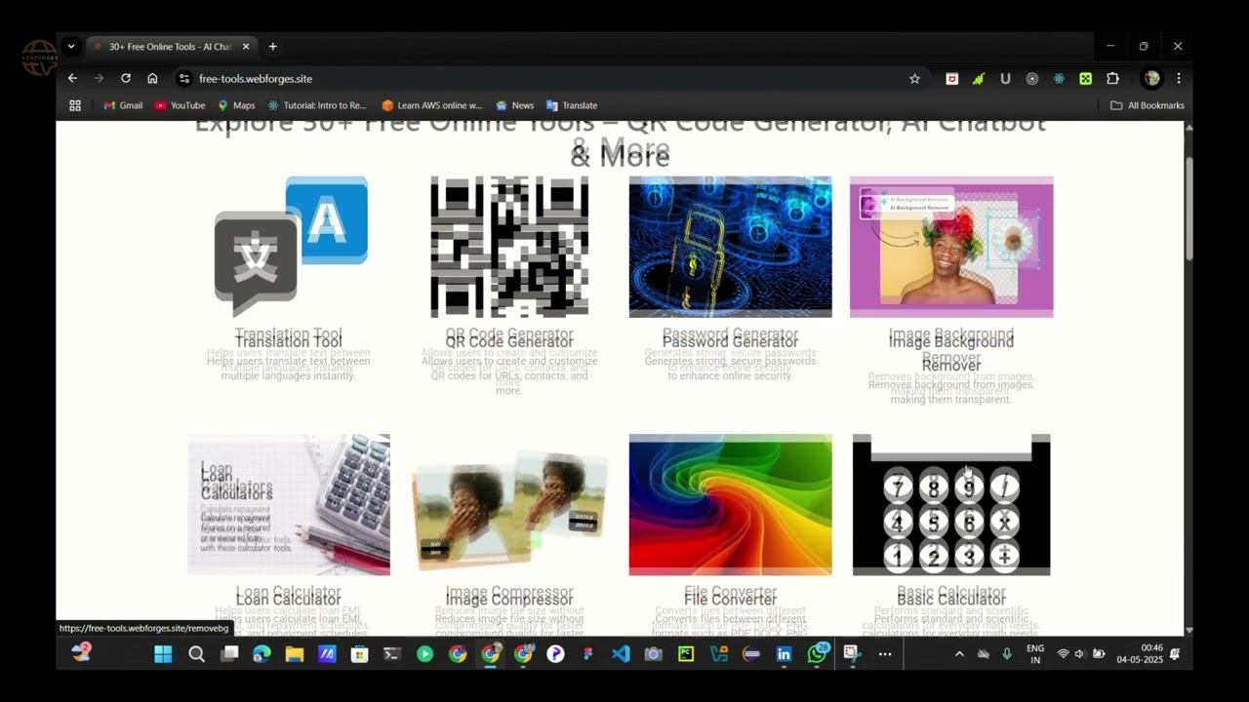This screenshot has height=702, width=1249.
Task: Open the All Bookmarks folder
Action: (1148, 105)
